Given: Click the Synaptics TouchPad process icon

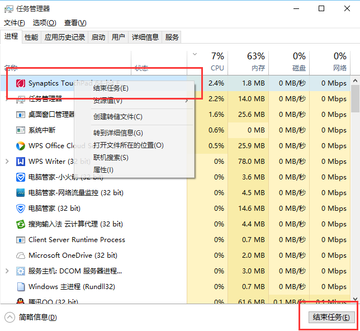Looking at the screenshot, I should (21, 83).
